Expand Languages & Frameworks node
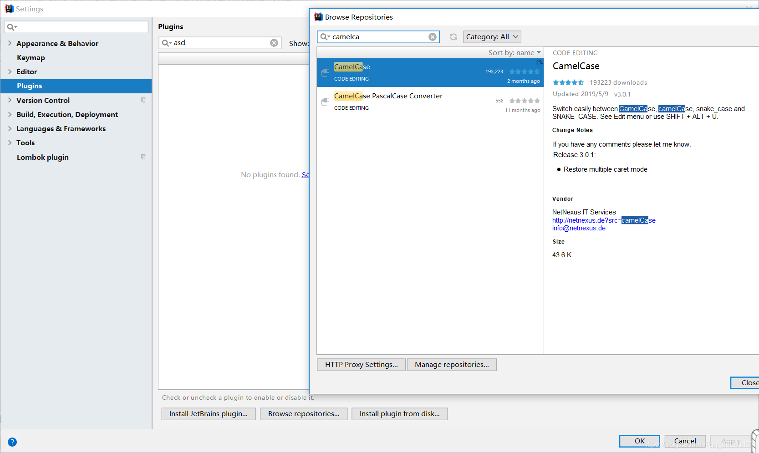This screenshot has height=453, width=759. click(x=10, y=128)
